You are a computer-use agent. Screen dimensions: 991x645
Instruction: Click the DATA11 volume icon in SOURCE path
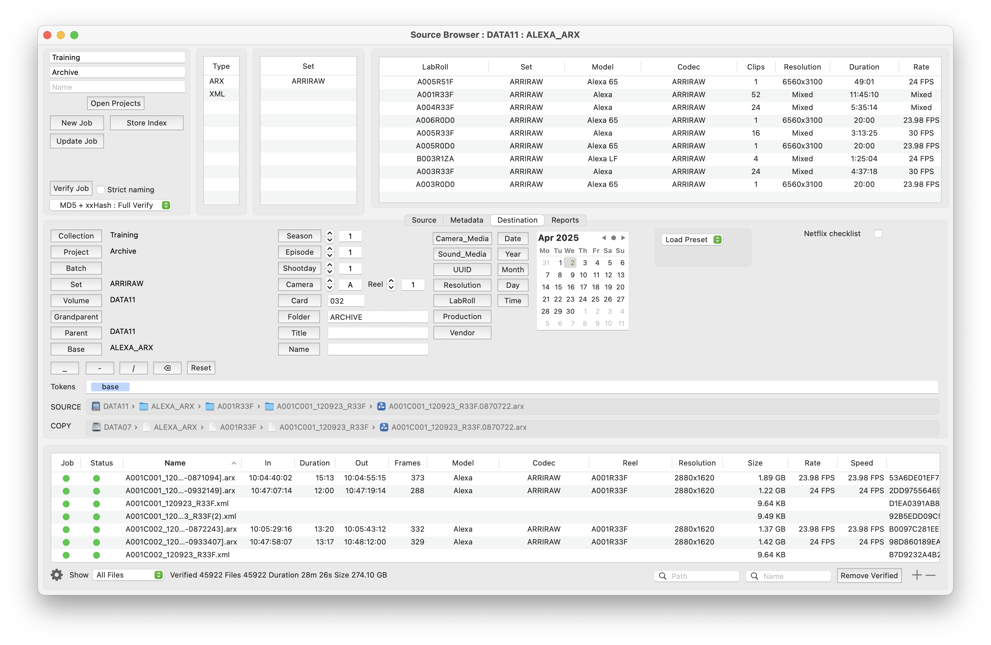(96, 406)
